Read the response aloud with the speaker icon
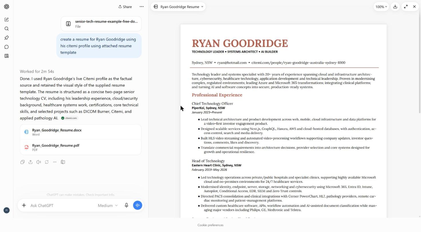This screenshot has width=421, height=232. (x=39, y=162)
